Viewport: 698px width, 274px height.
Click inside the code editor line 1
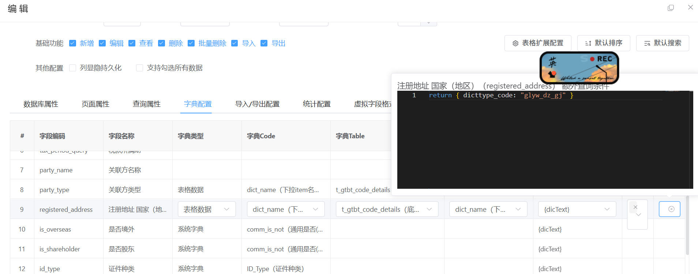click(512, 95)
